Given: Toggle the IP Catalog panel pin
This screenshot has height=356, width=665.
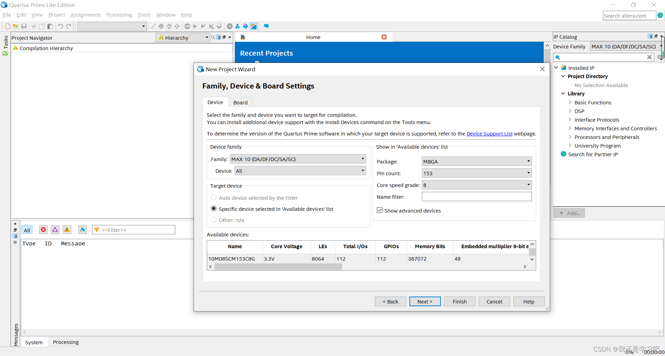Looking at the screenshot, I should pyautogui.click(x=651, y=36).
